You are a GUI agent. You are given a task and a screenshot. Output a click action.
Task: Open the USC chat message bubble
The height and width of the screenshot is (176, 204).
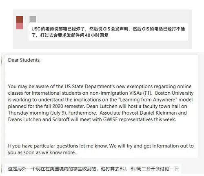(x=108, y=32)
